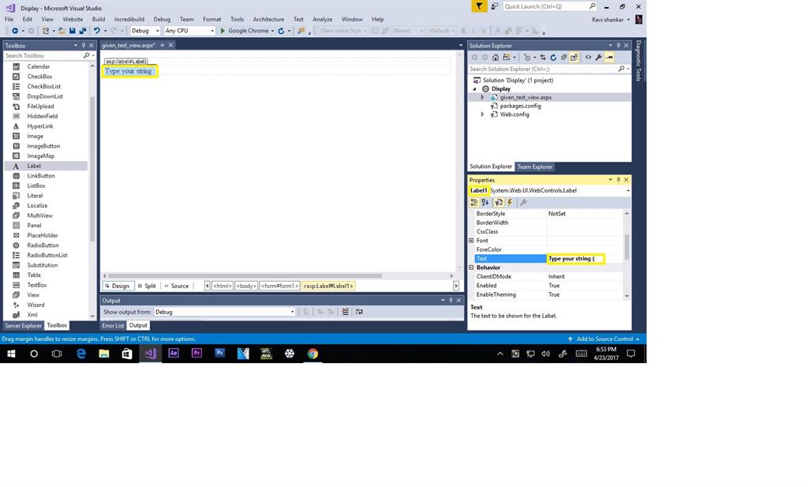Collapse the Display project node
The image size is (808, 487).
(x=474, y=89)
